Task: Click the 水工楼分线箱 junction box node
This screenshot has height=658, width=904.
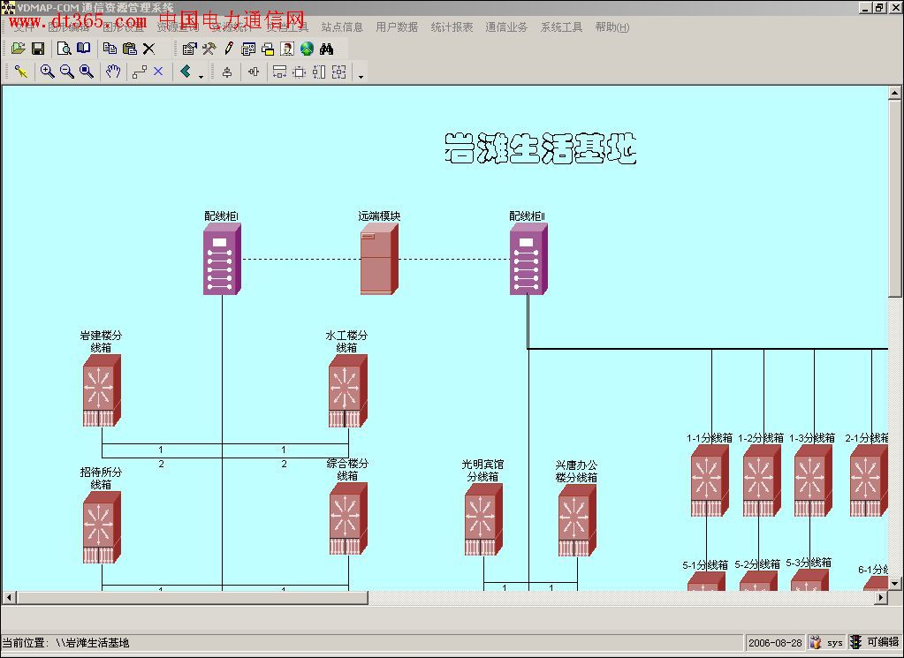Action: coord(346,390)
